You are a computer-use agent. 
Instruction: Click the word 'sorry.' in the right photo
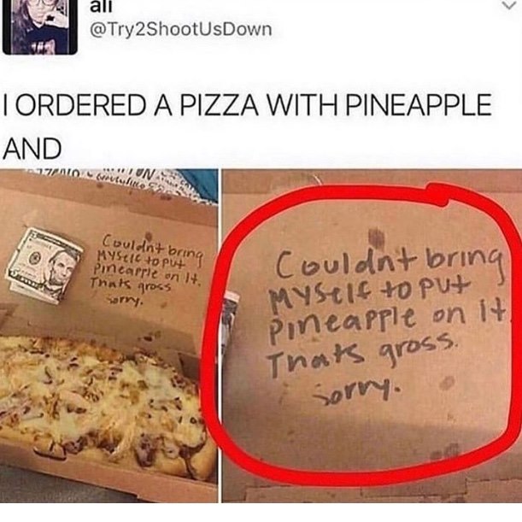click(355, 392)
